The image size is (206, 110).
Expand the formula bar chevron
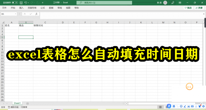click(204, 14)
